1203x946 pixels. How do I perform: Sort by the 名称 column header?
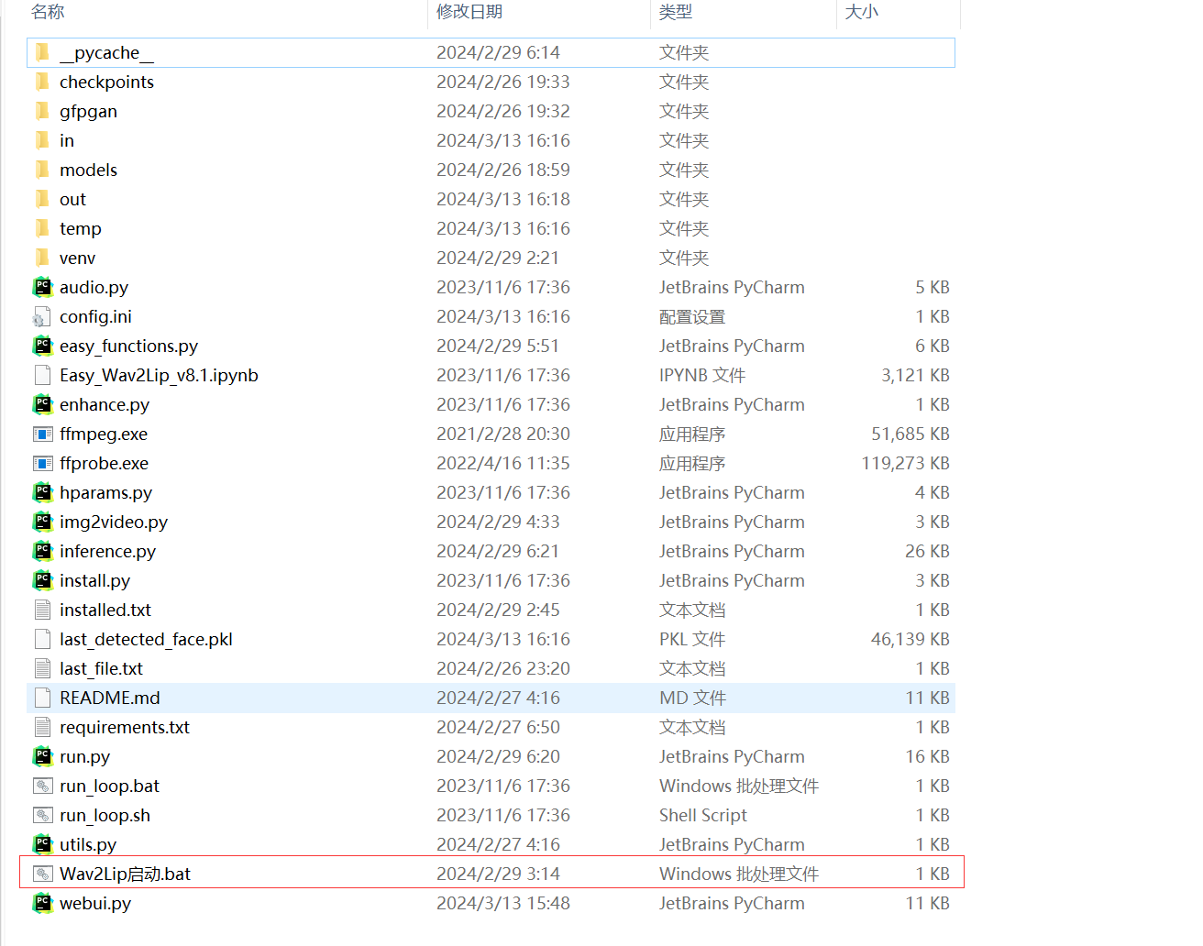48,12
